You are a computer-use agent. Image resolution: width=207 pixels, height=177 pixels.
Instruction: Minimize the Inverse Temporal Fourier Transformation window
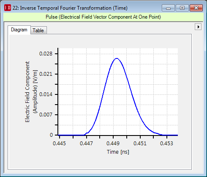point(168,8)
